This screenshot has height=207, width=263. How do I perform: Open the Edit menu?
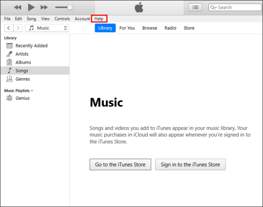coord(18,19)
